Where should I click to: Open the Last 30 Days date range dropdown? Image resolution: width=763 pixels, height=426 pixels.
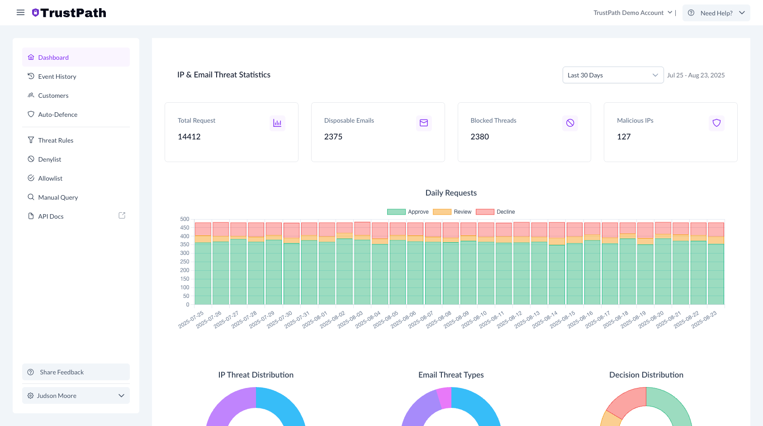pyautogui.click(x=612, y=75)
